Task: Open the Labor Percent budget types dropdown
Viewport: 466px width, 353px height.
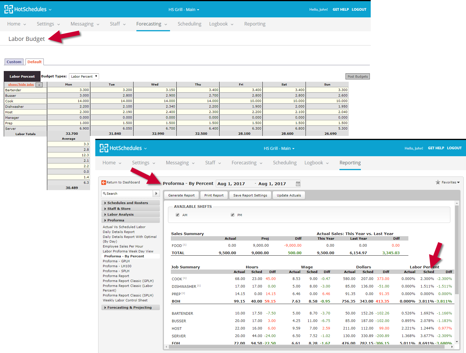Action: tap(84, 77)
